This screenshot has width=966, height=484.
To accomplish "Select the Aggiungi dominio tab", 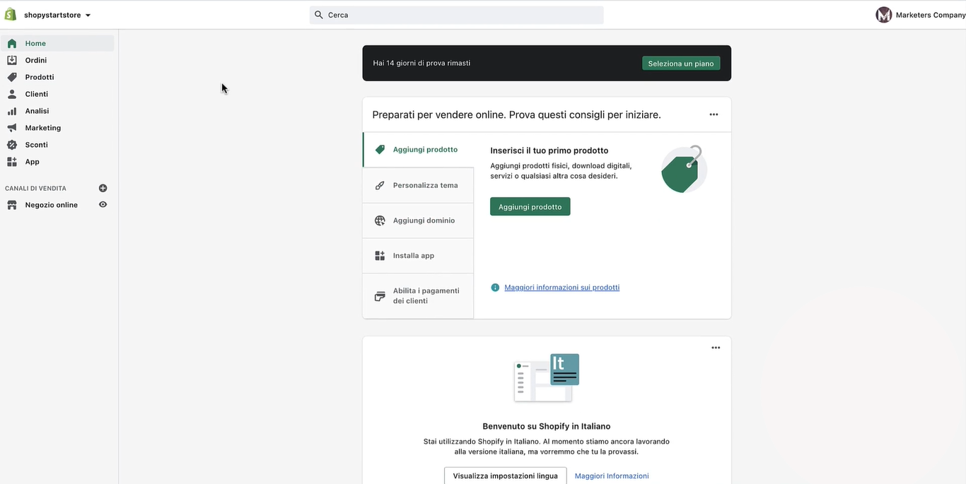I will click(x=418, y=220).
